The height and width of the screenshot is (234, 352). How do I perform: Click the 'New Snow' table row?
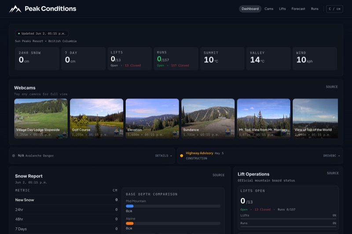tap(66, 200)
